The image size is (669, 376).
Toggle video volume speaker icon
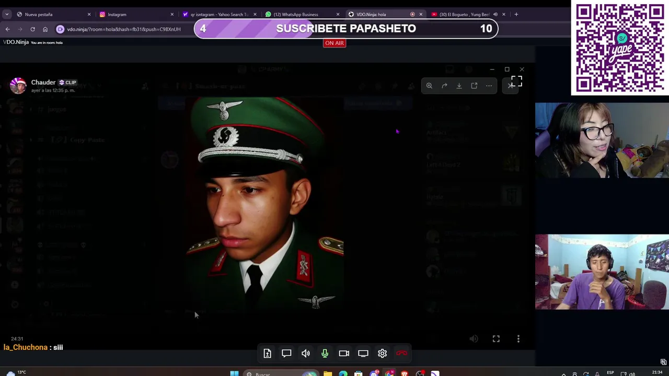pos(474,339)
